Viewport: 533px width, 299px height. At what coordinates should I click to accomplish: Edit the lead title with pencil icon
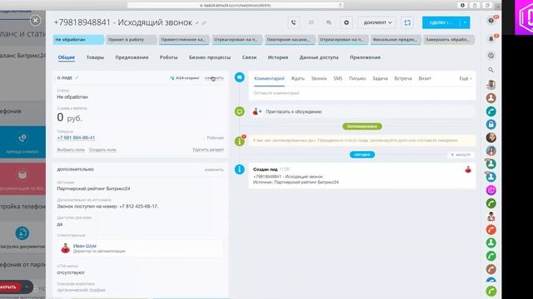[197, 23]
